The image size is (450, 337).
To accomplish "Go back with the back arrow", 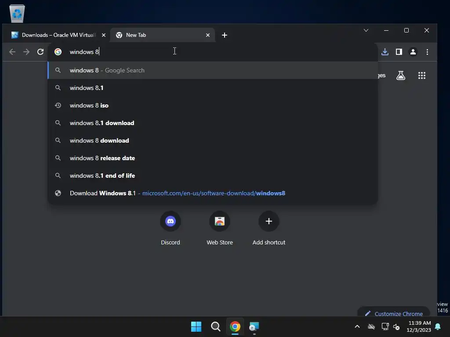I will coord(12,52).
